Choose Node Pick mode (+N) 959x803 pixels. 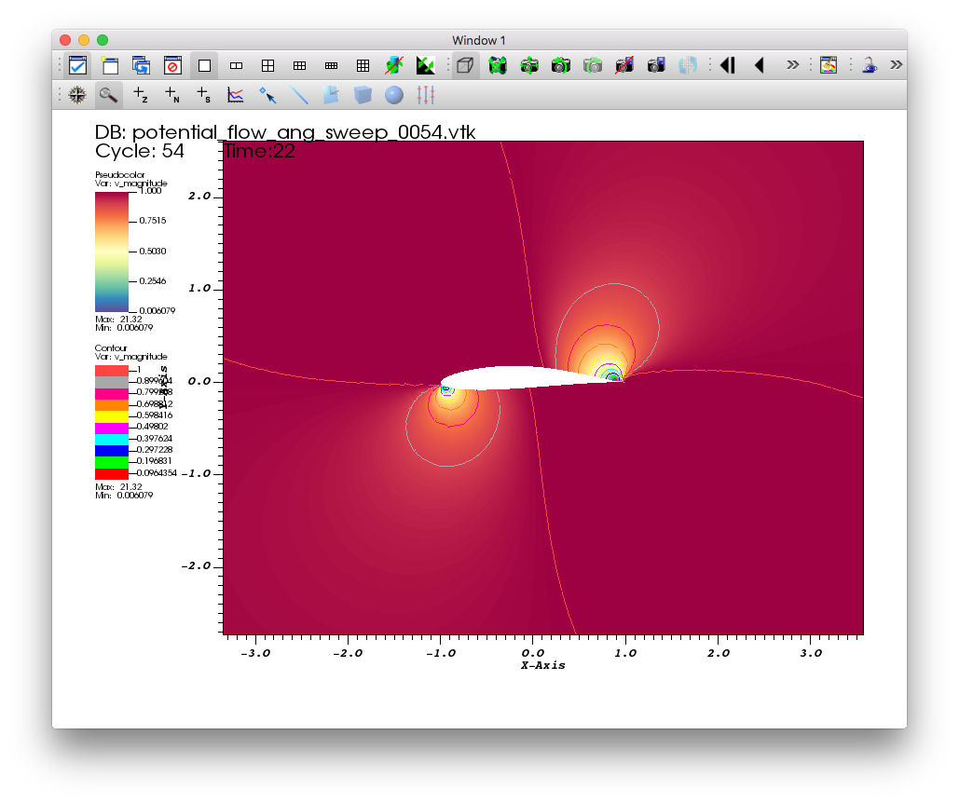click(172, 95)
